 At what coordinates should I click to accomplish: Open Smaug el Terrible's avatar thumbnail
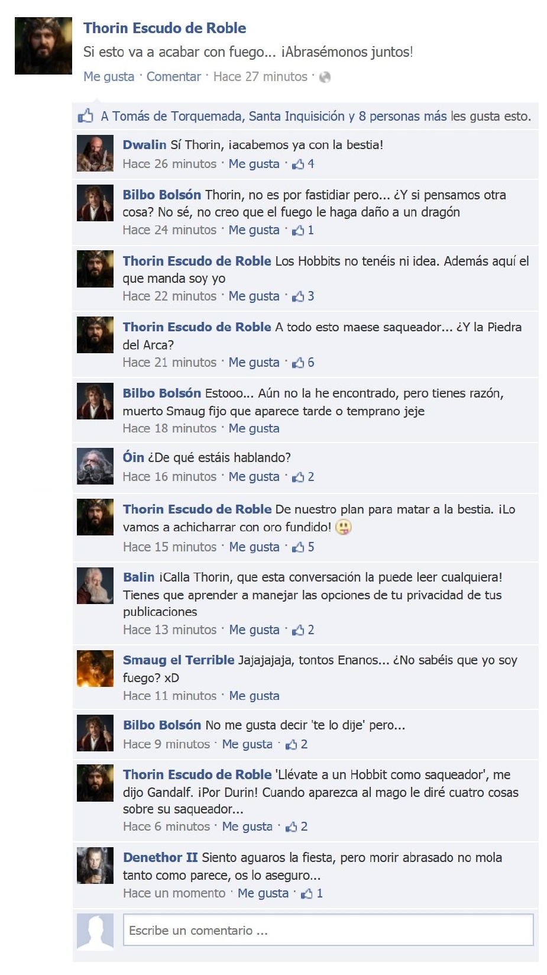tap(95, 669)
